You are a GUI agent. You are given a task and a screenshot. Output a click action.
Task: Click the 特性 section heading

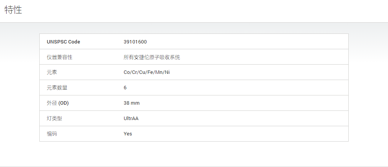pyautogui.click(x=13, y=10)
